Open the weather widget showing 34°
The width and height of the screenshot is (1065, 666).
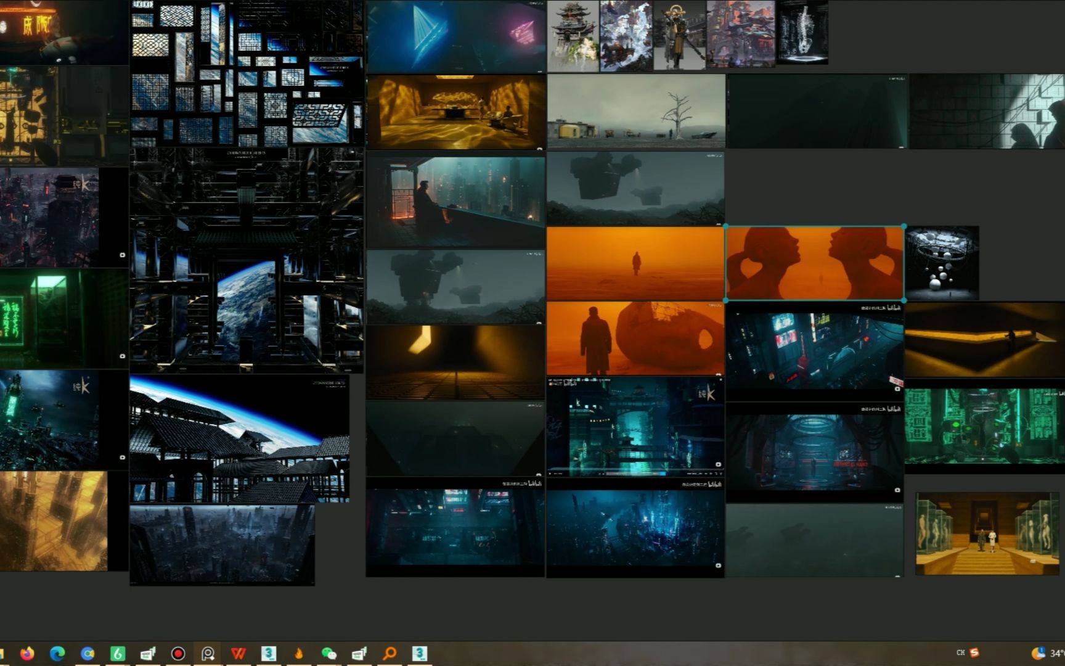[1049, 653]
